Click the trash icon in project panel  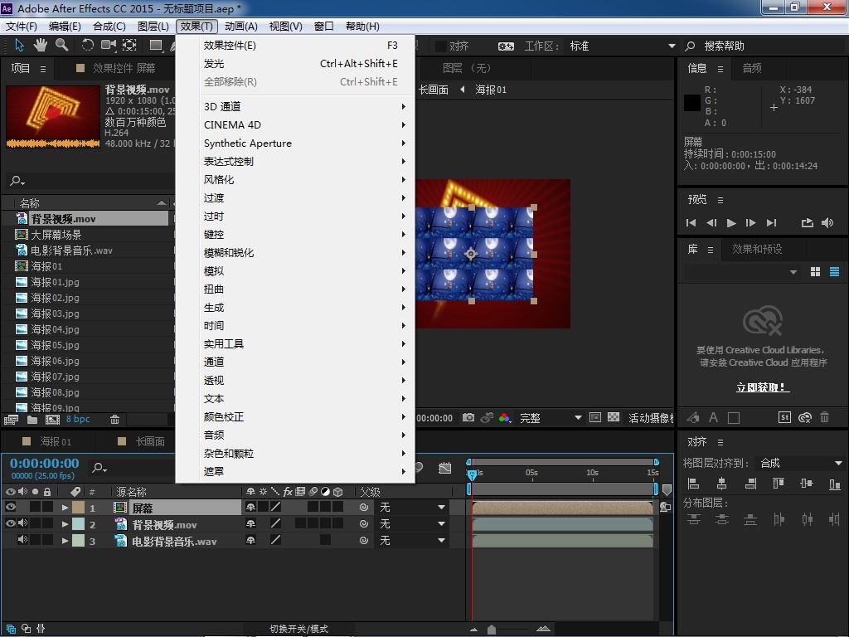point(114,419)
